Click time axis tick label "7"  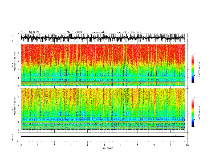click(137, 145)
